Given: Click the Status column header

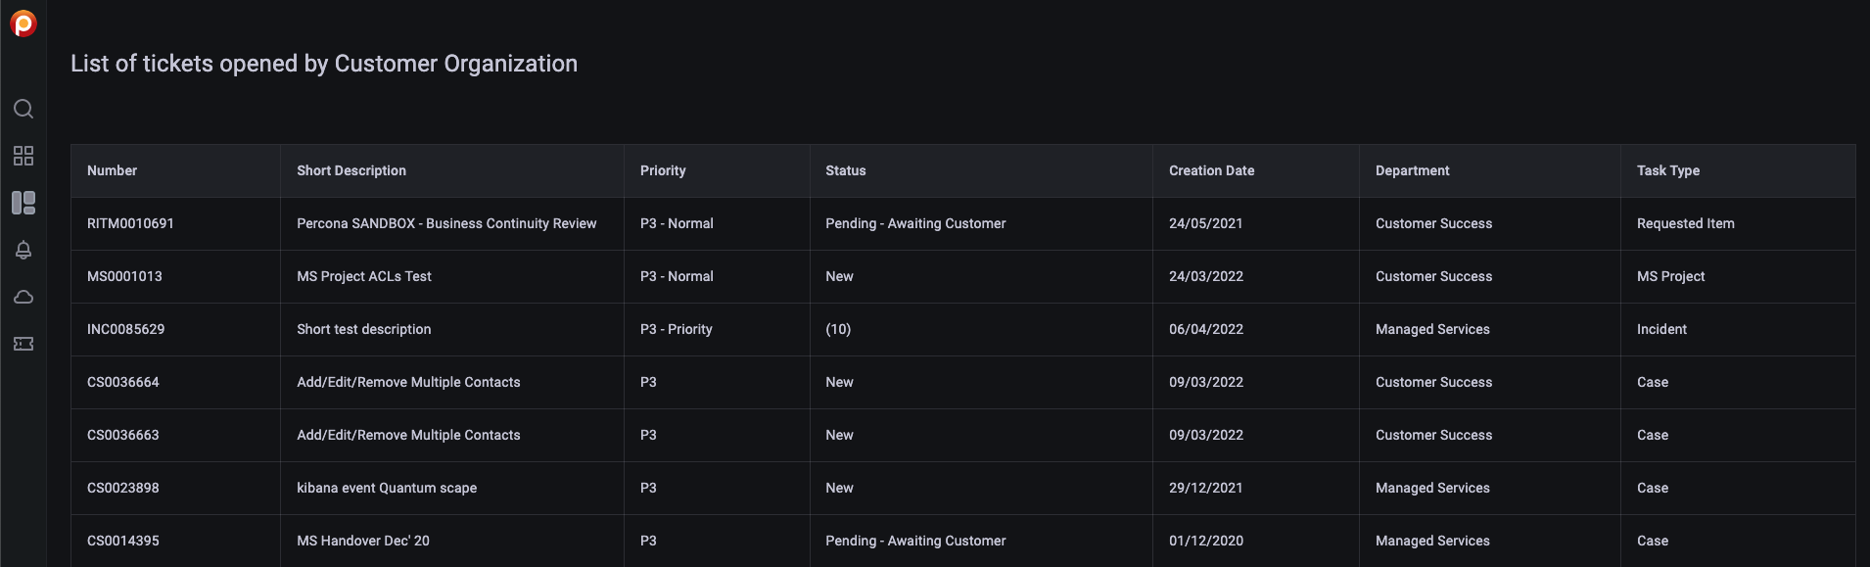Looking at the screenshot, I should pos(846,170).
